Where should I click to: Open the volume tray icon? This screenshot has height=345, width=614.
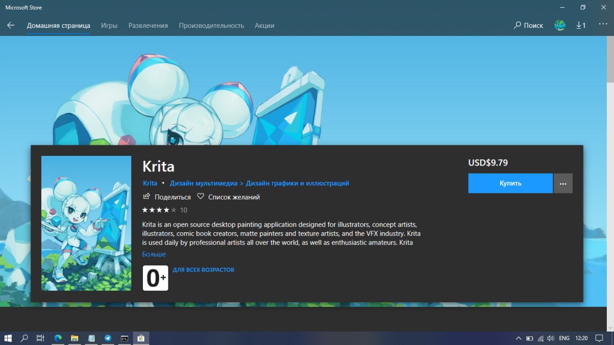click(551, 338)
